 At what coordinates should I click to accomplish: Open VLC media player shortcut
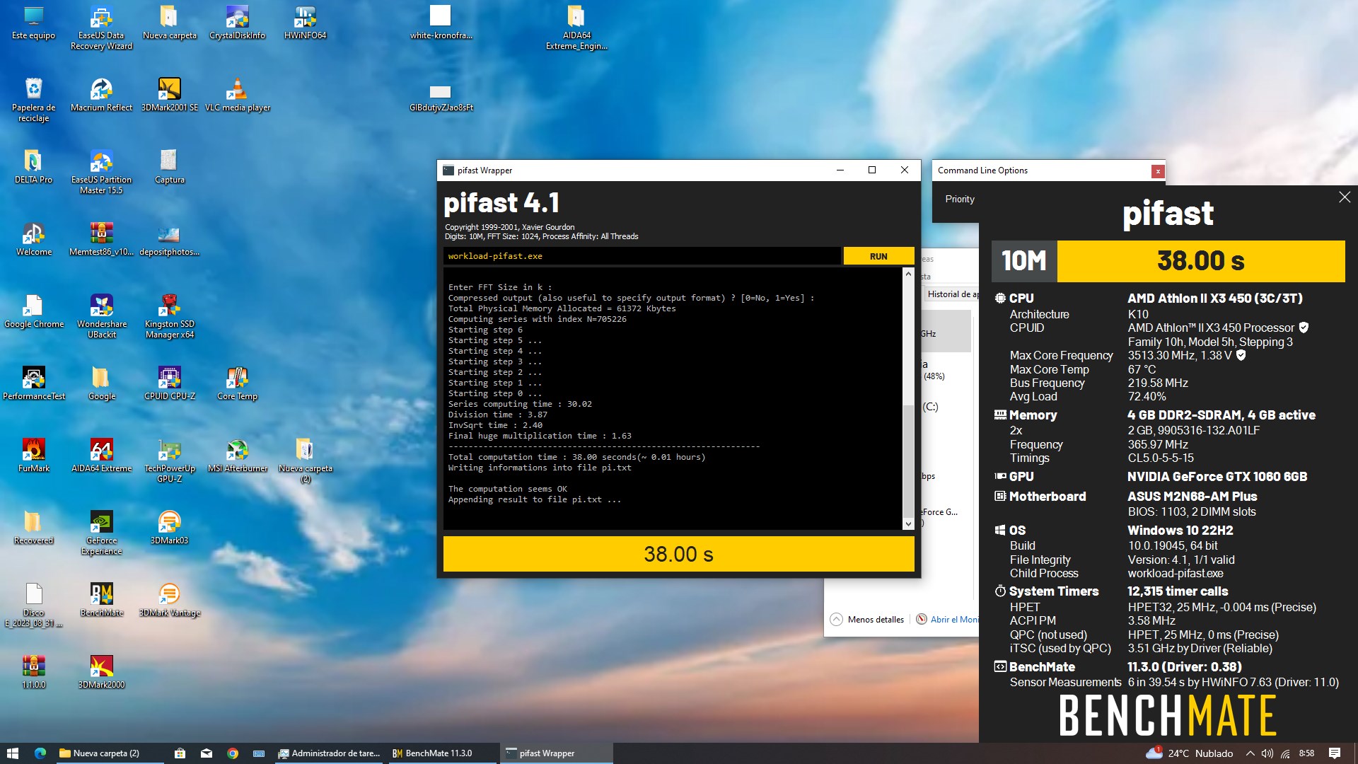237,95
